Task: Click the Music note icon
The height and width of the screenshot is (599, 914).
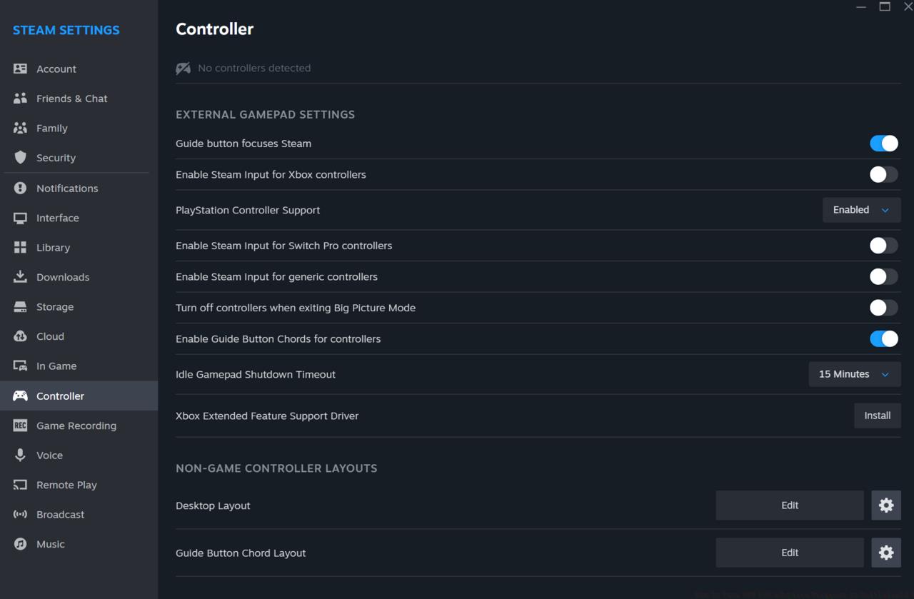Action: click(x=20, y=544)
